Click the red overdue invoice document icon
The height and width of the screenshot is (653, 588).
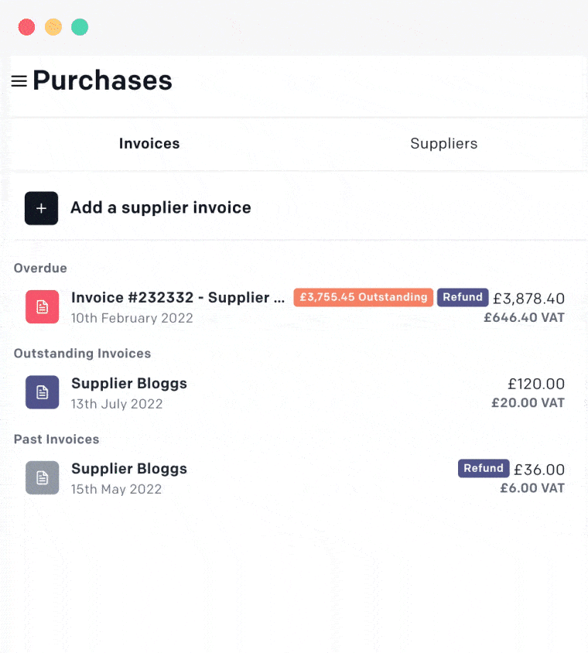coord(42,307)
